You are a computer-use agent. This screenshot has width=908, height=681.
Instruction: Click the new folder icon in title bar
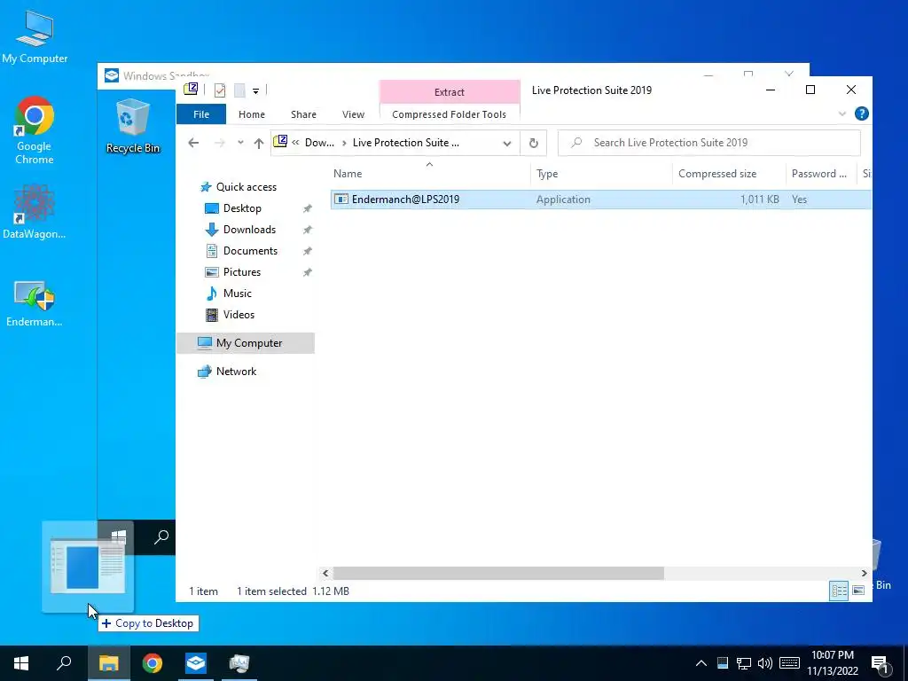coord(239,90)
